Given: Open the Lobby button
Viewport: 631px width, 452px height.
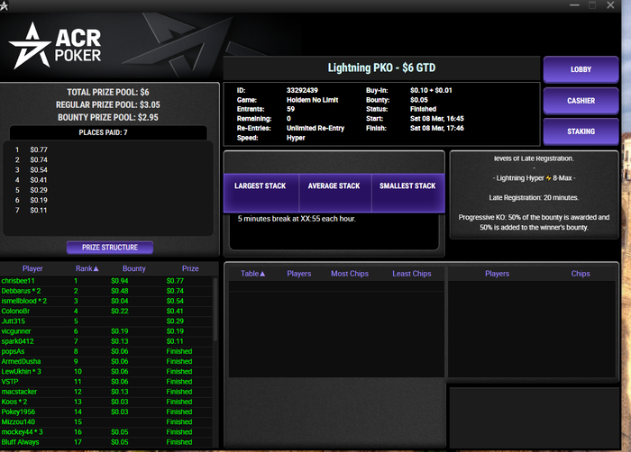Looking at the screenshot, I should coord(581,69).
